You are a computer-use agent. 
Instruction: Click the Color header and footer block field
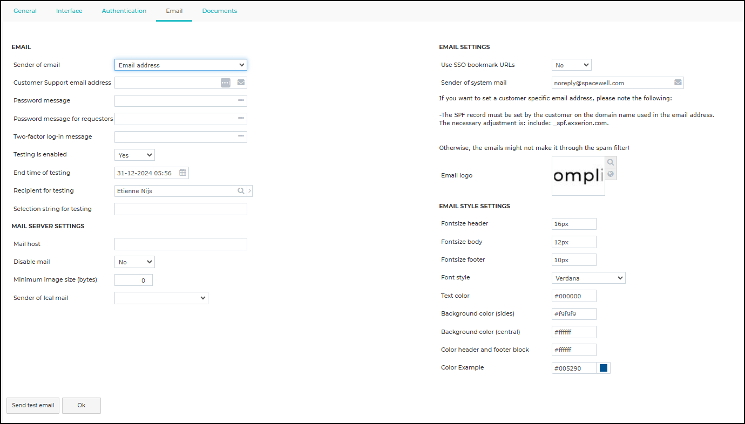pos(574,350)
